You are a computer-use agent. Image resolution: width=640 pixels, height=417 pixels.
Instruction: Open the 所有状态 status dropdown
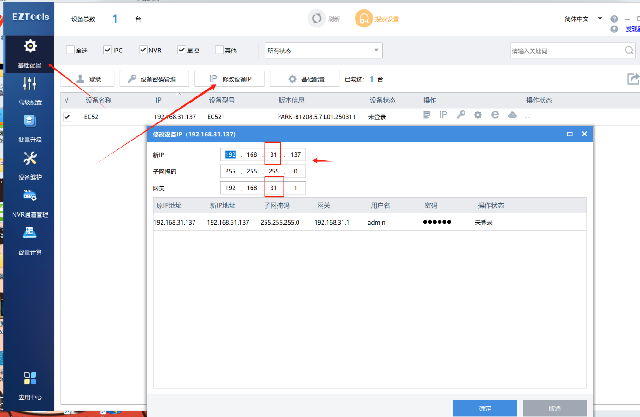coord(323,51)
